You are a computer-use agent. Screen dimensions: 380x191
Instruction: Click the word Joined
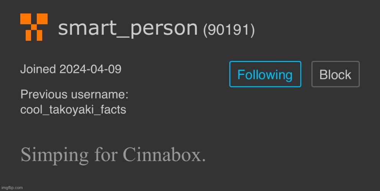pos(38,70)
